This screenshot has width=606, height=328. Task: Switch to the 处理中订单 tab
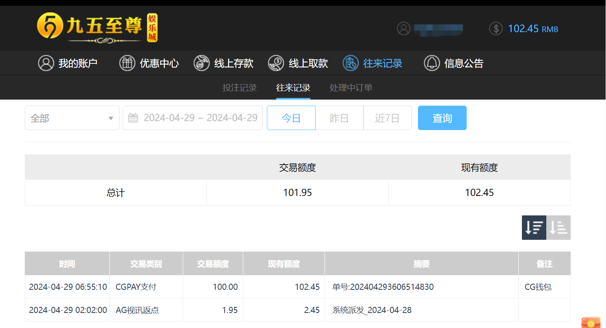tap(351, 87)
